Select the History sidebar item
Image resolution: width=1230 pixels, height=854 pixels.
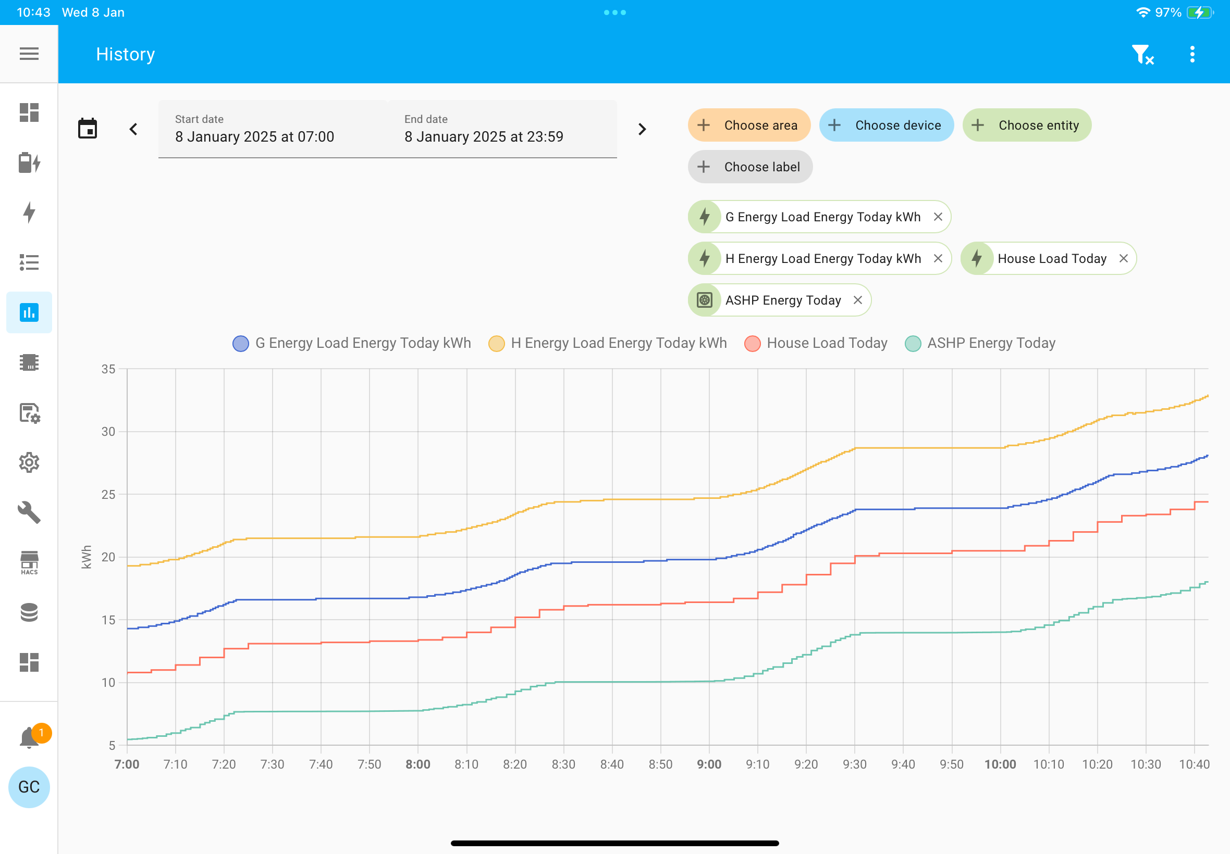coord(29,312)
